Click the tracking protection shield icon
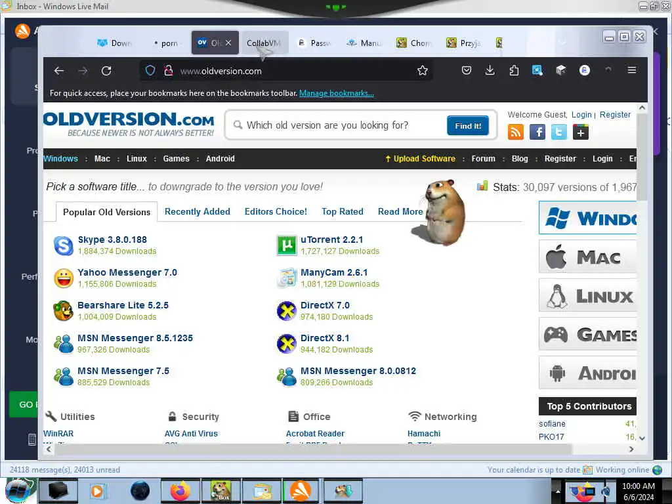Viewport: 672px width, 504px height. tap(150, 70)
